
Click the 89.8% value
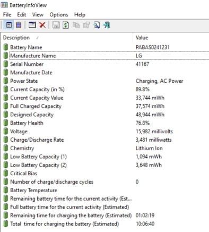tap(143, 89)
